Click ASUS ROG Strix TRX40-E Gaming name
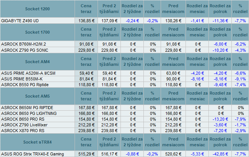Screen dimensions: 249x157 (33, 154)
